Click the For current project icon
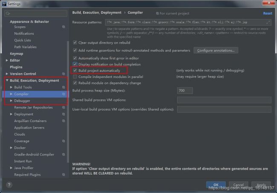 pos(157,13)
